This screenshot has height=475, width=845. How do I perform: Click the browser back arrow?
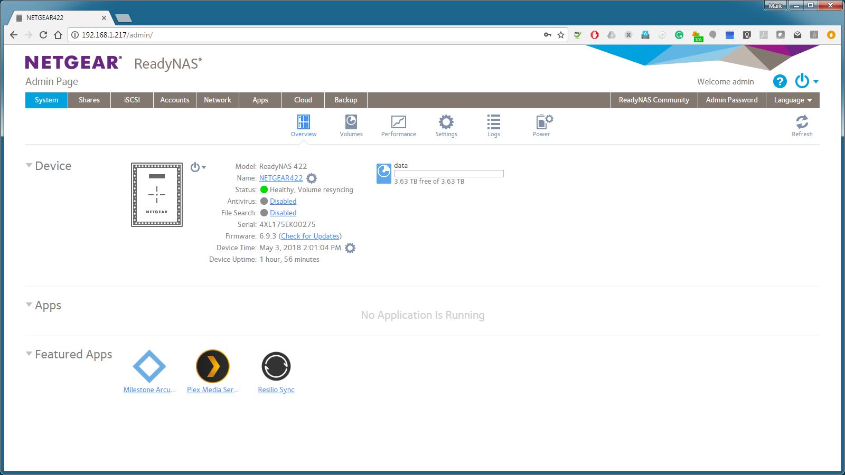point(14,35)
